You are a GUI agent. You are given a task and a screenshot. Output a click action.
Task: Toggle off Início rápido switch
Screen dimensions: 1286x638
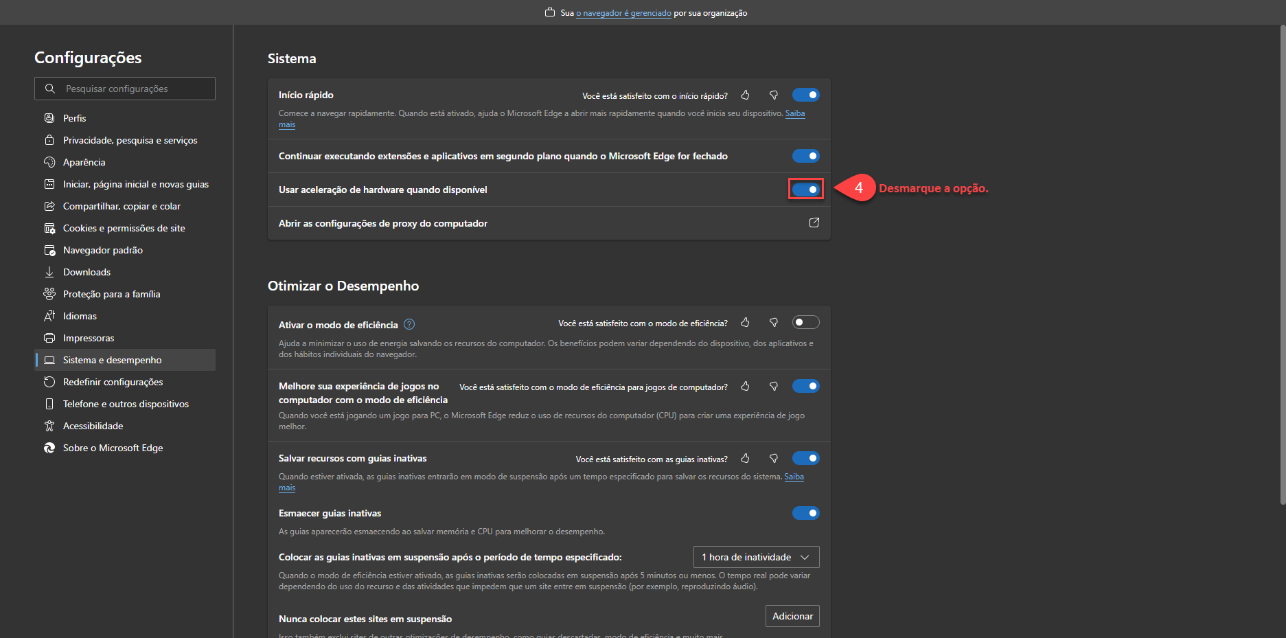click(805, 95)
